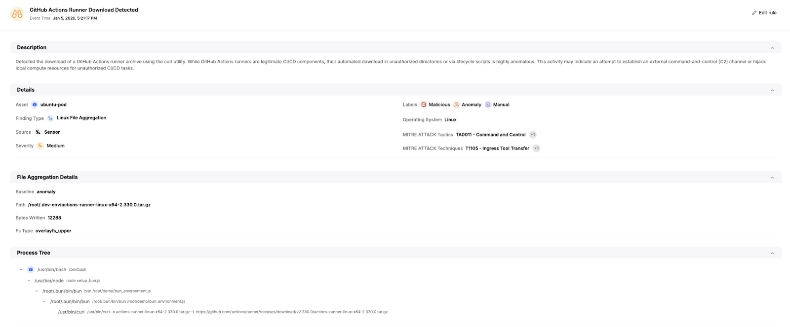Click the actions-runner tar.gz file path

coord(89,205)
